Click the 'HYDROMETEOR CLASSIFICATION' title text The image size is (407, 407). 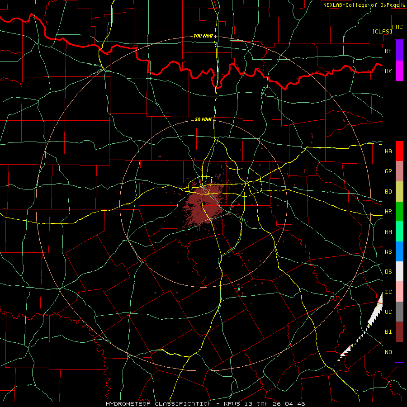[x=159, y=404]
